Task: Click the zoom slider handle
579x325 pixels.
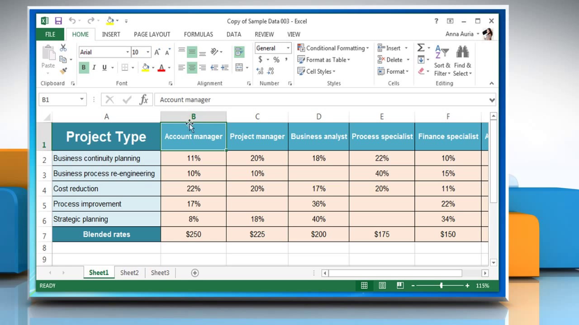Action: tap(441, 285)
